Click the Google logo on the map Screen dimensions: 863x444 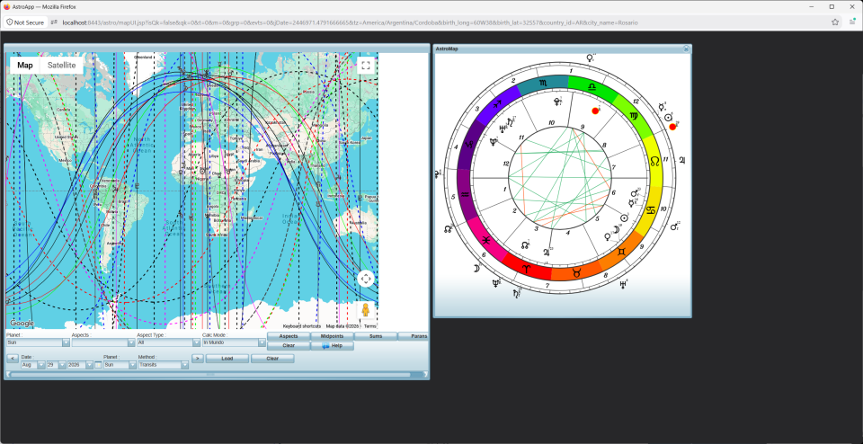[x=22, y=323]
